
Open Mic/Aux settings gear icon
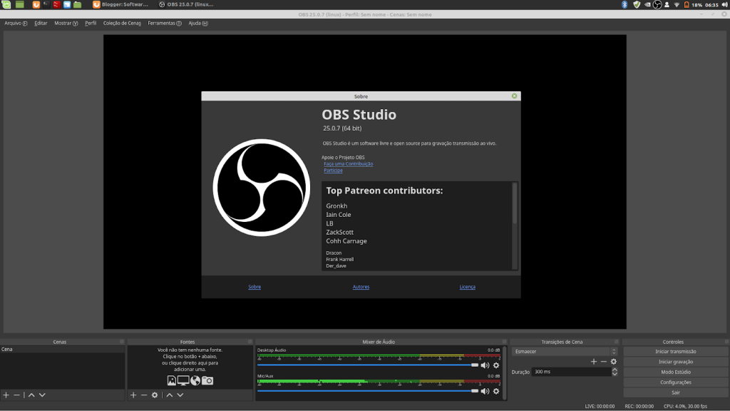(x=496, y=391)
